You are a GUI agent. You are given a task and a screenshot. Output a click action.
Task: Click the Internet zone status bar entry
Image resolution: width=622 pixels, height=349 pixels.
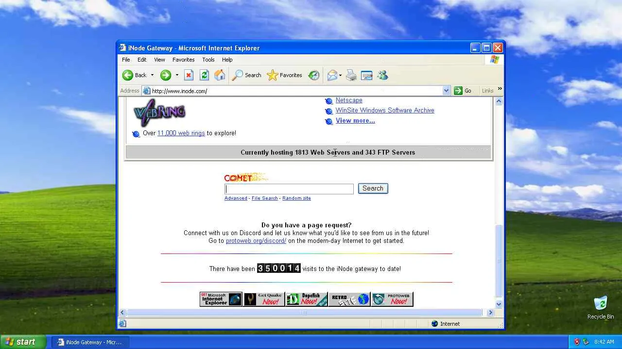(446, 324)
